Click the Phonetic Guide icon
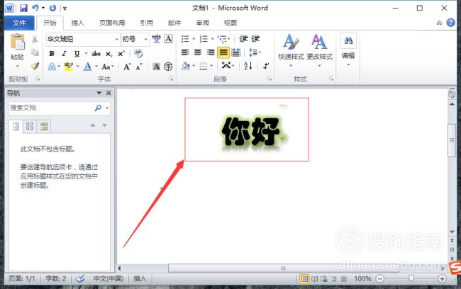461x289 pixels. pos(156,39)
